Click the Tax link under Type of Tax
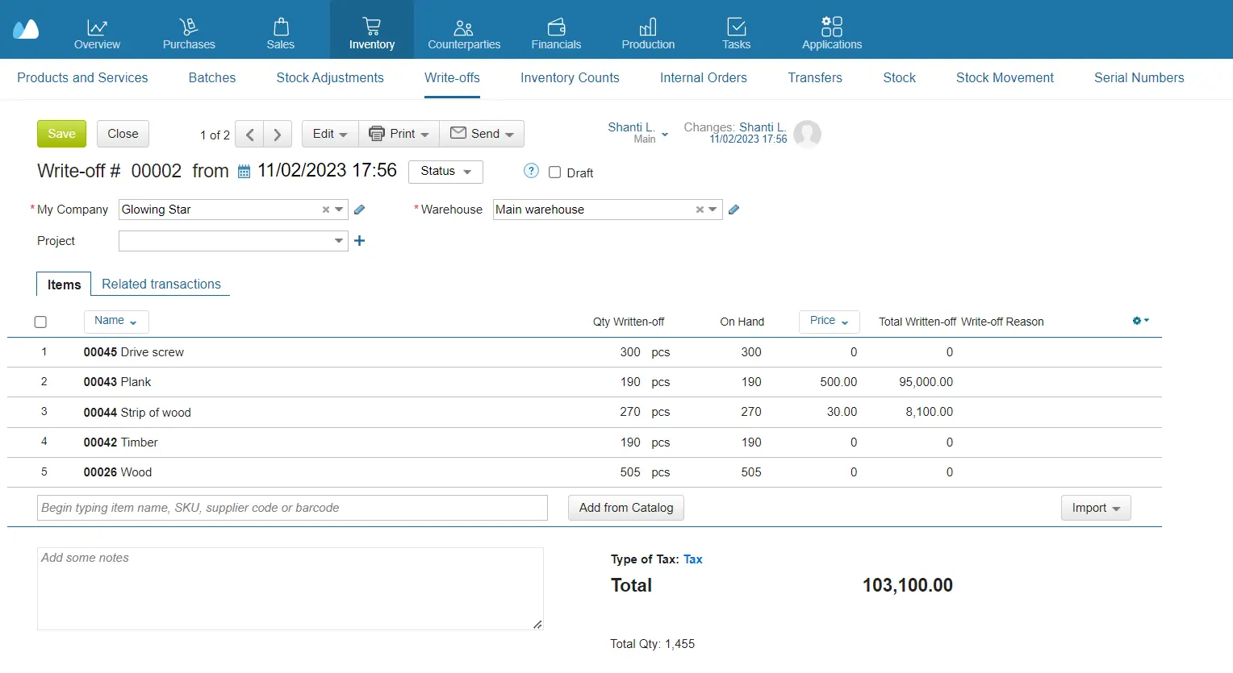1233x673 pixels. [x=692, y=559]
